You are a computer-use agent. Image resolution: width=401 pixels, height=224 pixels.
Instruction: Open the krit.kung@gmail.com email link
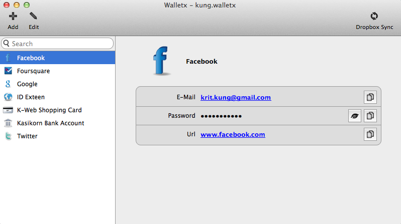coord(236,97)
